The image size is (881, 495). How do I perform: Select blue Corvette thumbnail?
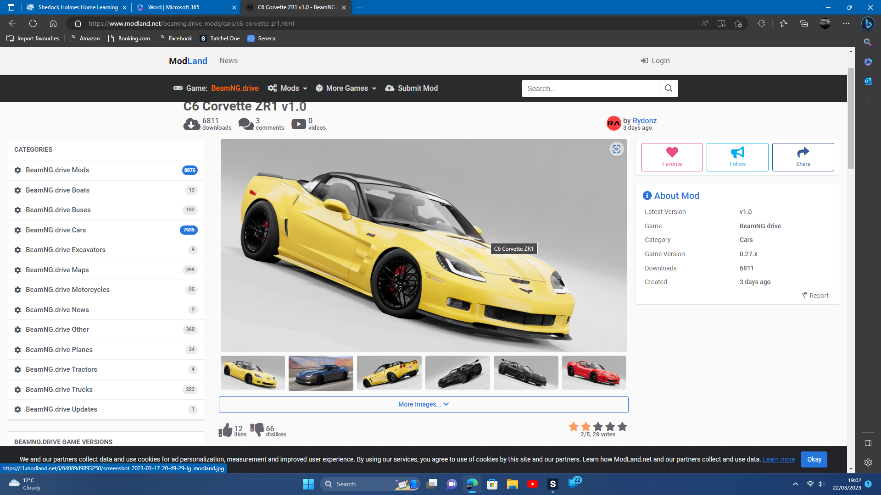point(321,373)
